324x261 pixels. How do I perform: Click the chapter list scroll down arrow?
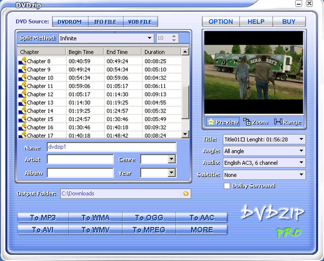186,134
